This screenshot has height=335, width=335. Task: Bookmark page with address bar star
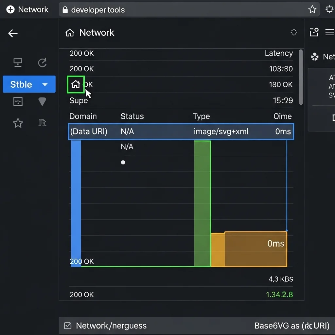[312, 9]
